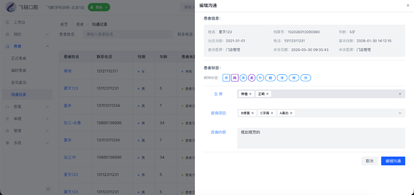Screen dimensions: 414x195
Task: Click the 预约 calendar icon in sidebar
Action: coord(7,34)
